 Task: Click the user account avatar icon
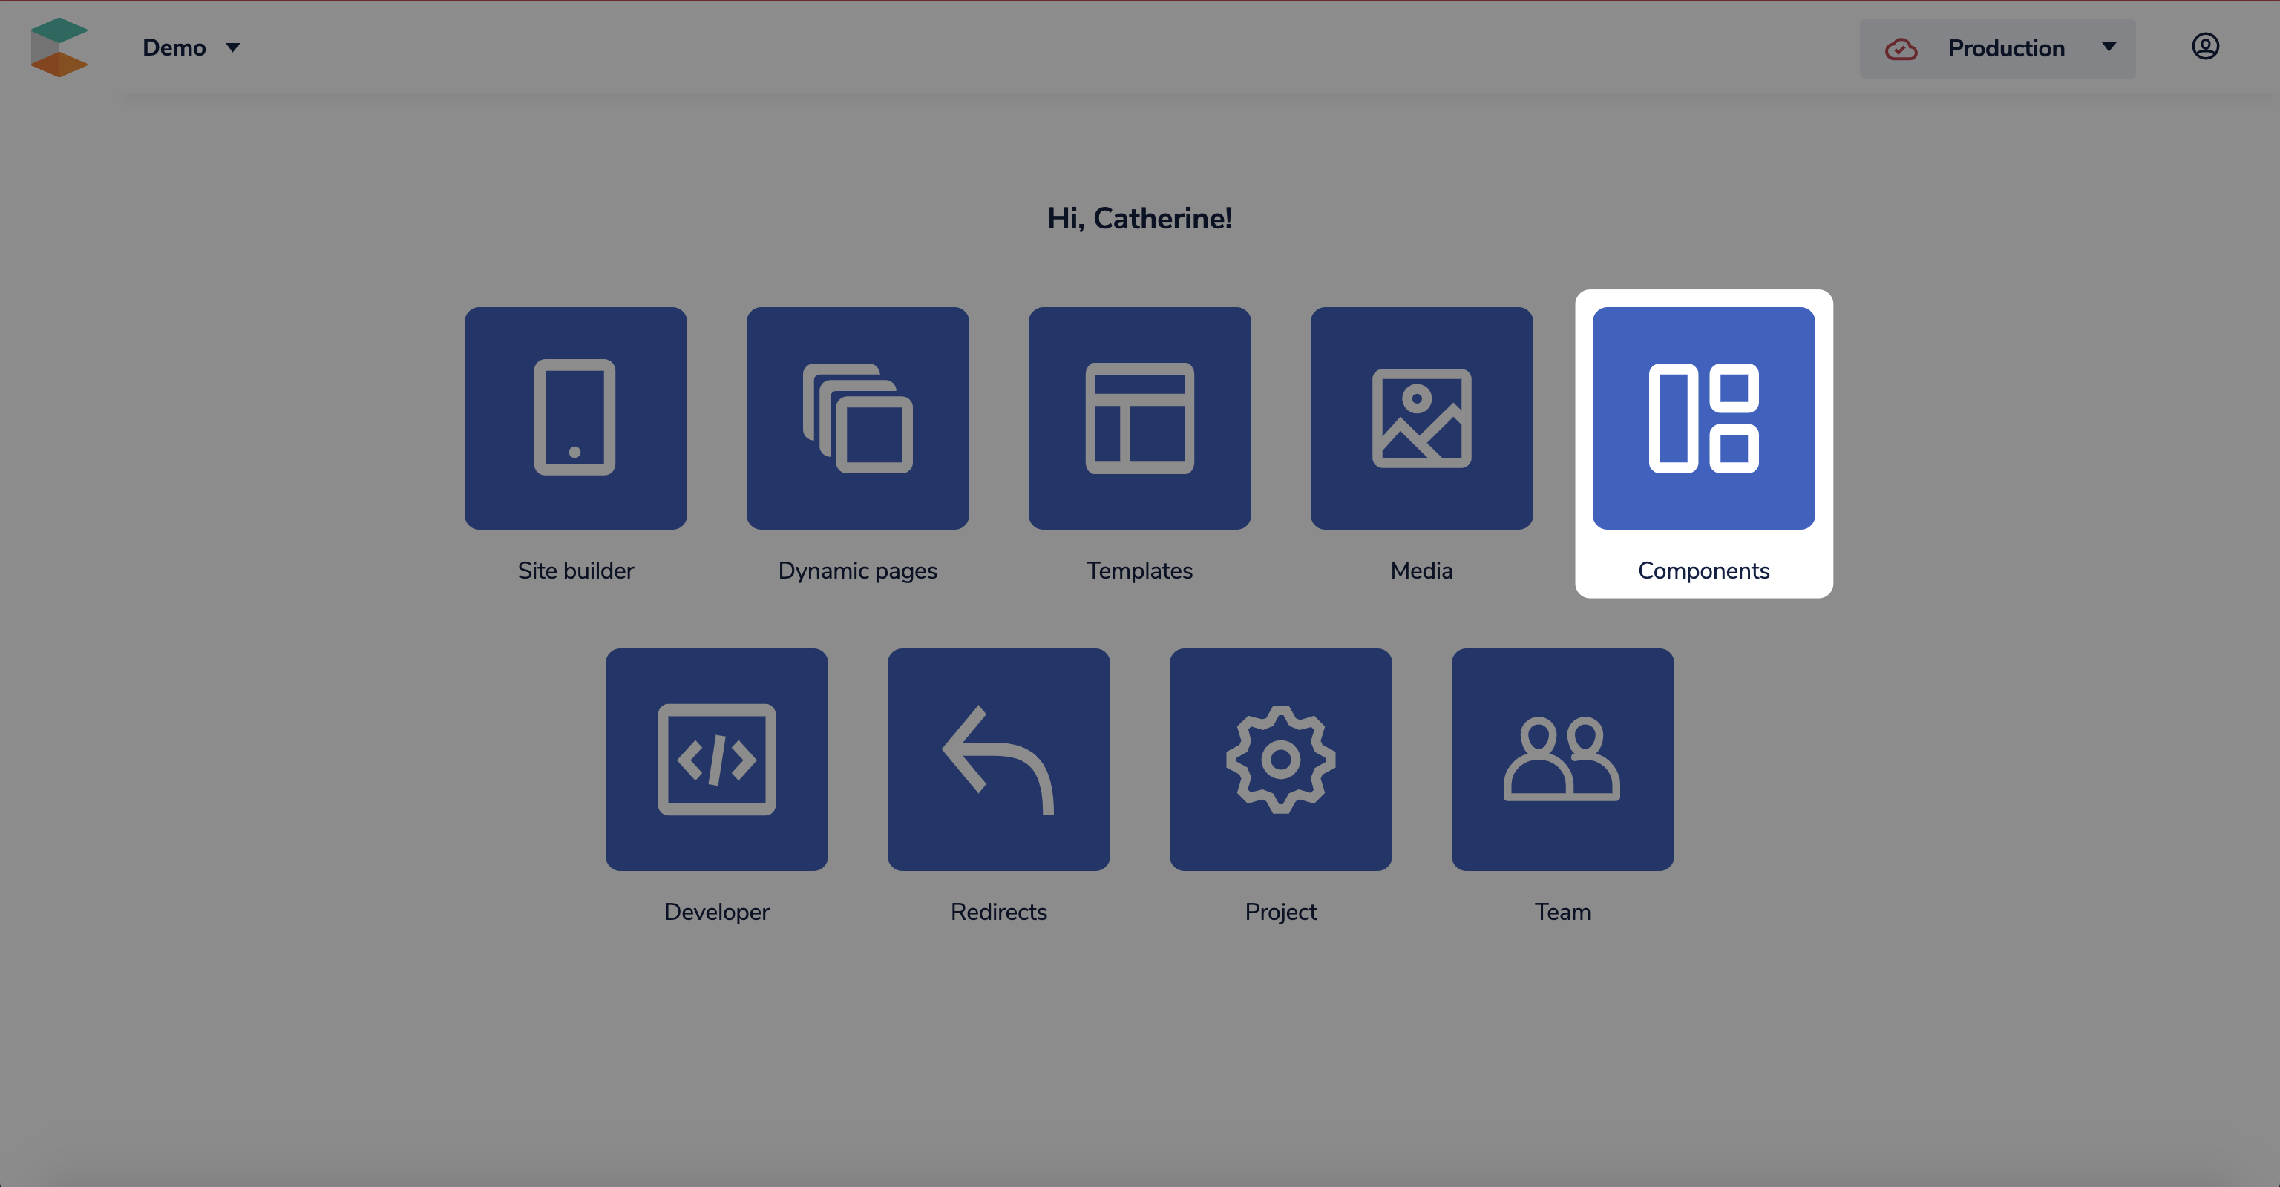(2205, 46)
